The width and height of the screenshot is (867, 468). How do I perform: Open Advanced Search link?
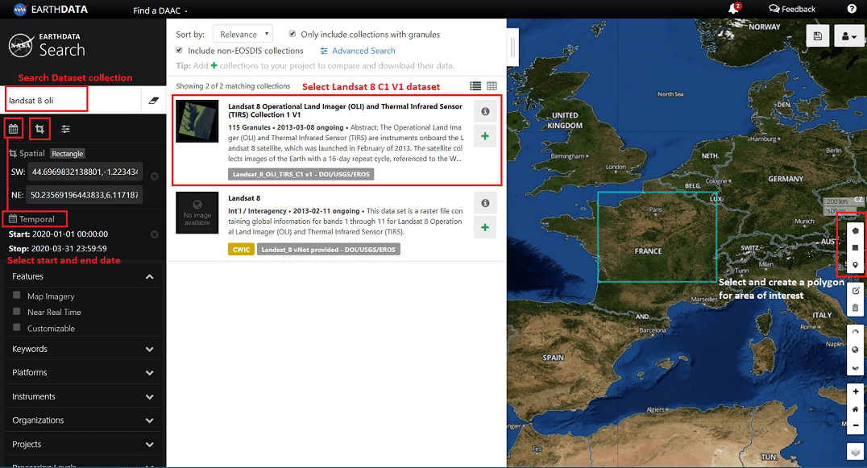click(358, 50)
